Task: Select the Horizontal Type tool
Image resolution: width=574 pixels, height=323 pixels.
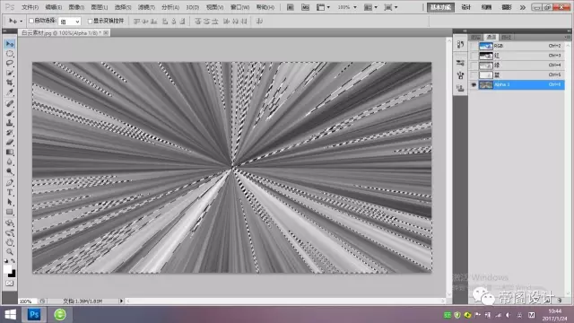Action: [10, 193]
